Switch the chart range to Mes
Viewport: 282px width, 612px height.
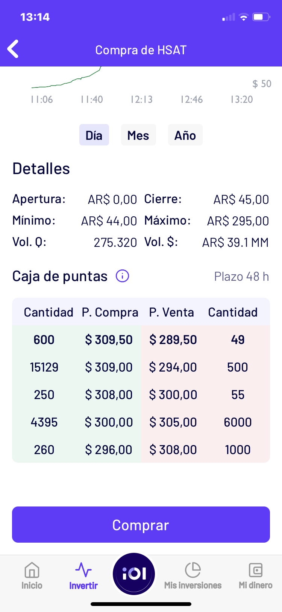coord(138,135)
